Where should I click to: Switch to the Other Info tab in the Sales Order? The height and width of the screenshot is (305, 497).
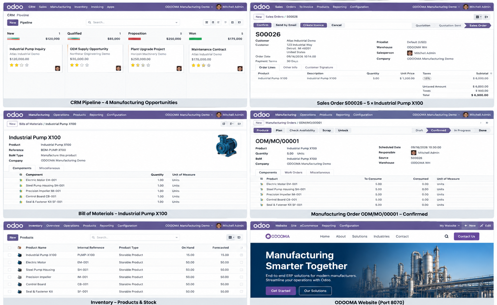coord(290,67)
